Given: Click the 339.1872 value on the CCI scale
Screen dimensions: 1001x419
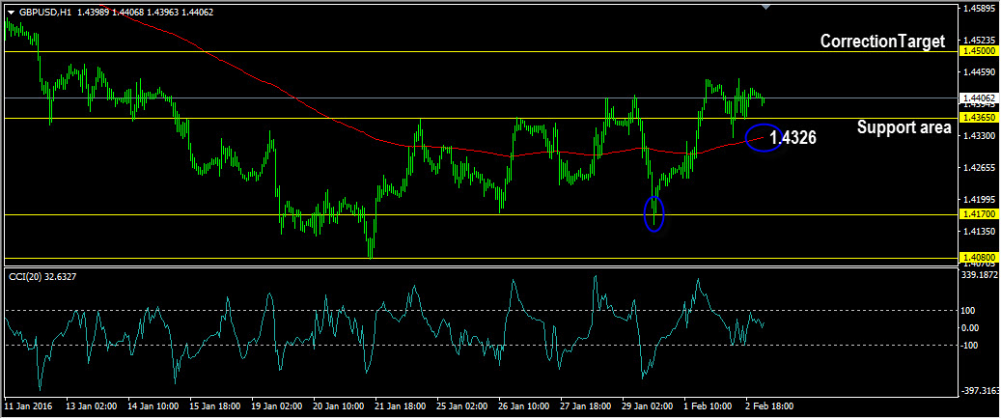Looking at the screenshot, I should tap(979, 275).
